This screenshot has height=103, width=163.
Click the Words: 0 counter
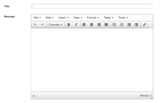[146, 95]
